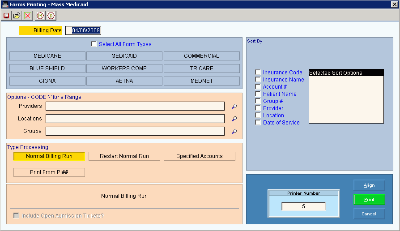Screen dimensions: 400x231
Task: Select the MEDICARE form type
Action: click(x=47, y=56)
